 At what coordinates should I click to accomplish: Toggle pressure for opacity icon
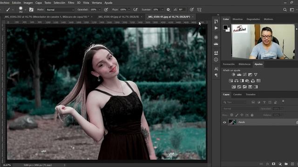click(106, 9)
